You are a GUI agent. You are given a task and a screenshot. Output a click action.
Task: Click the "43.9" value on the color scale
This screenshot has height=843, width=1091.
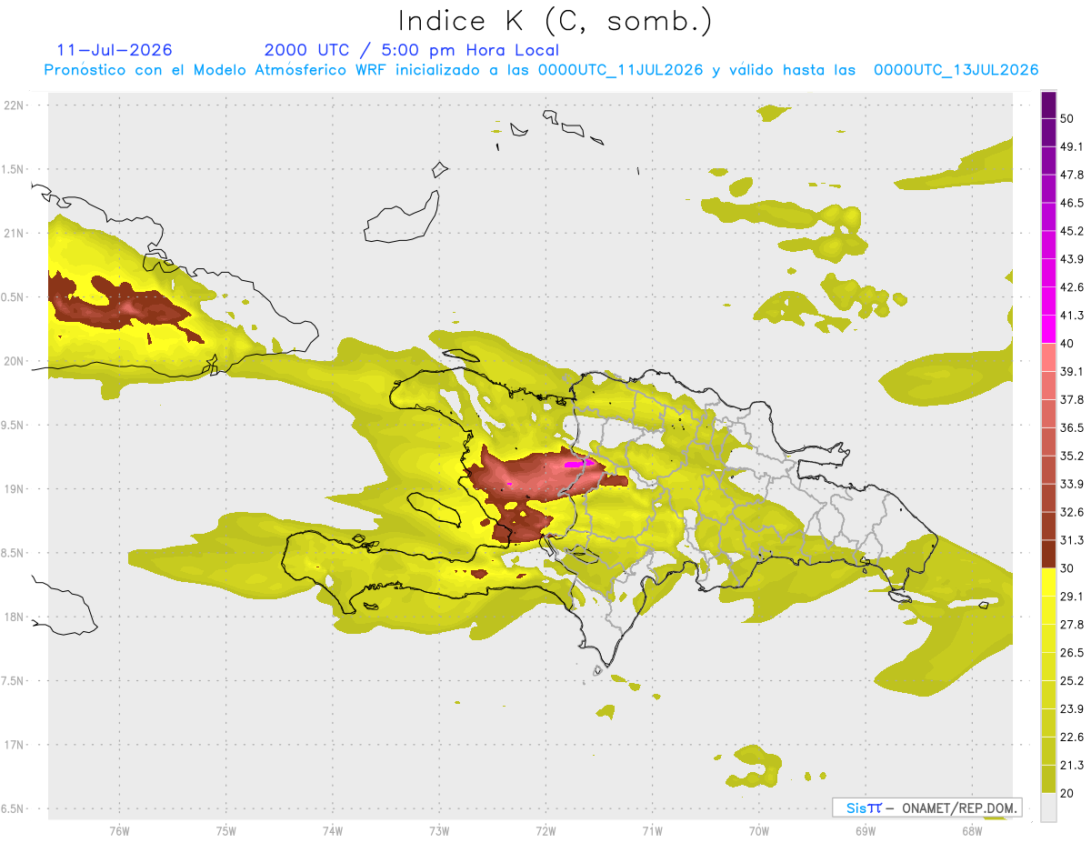coord(1073,259)
